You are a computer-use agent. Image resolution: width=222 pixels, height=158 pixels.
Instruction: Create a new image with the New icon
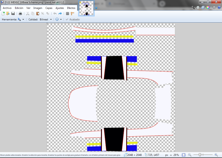pos(3,13)
